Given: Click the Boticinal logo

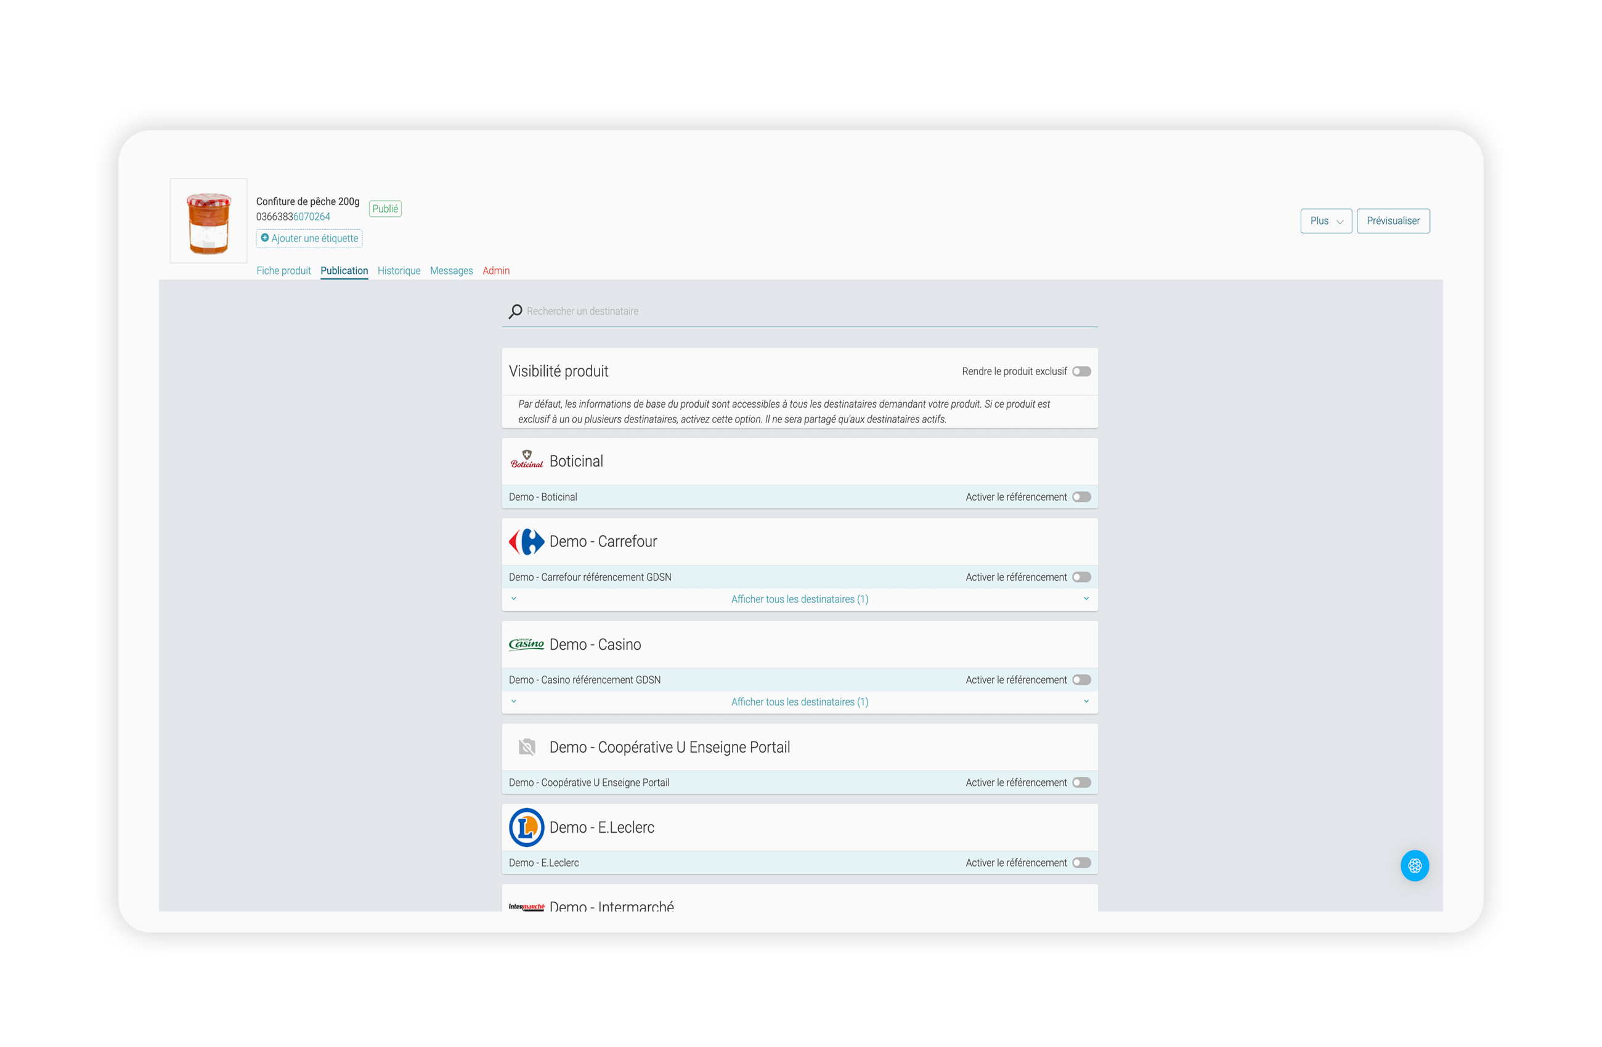Looking at the screenshot, I should 526,460.
